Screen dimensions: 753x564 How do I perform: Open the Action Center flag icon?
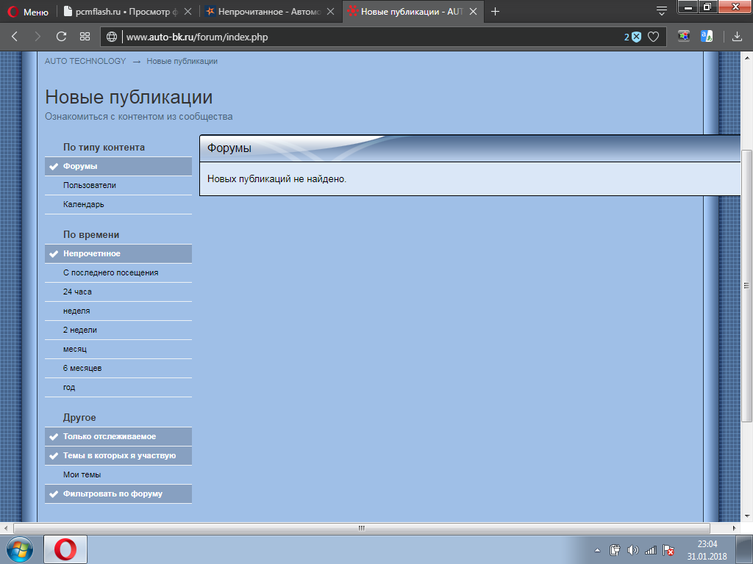pyautogui.click(x=668, y=550)
